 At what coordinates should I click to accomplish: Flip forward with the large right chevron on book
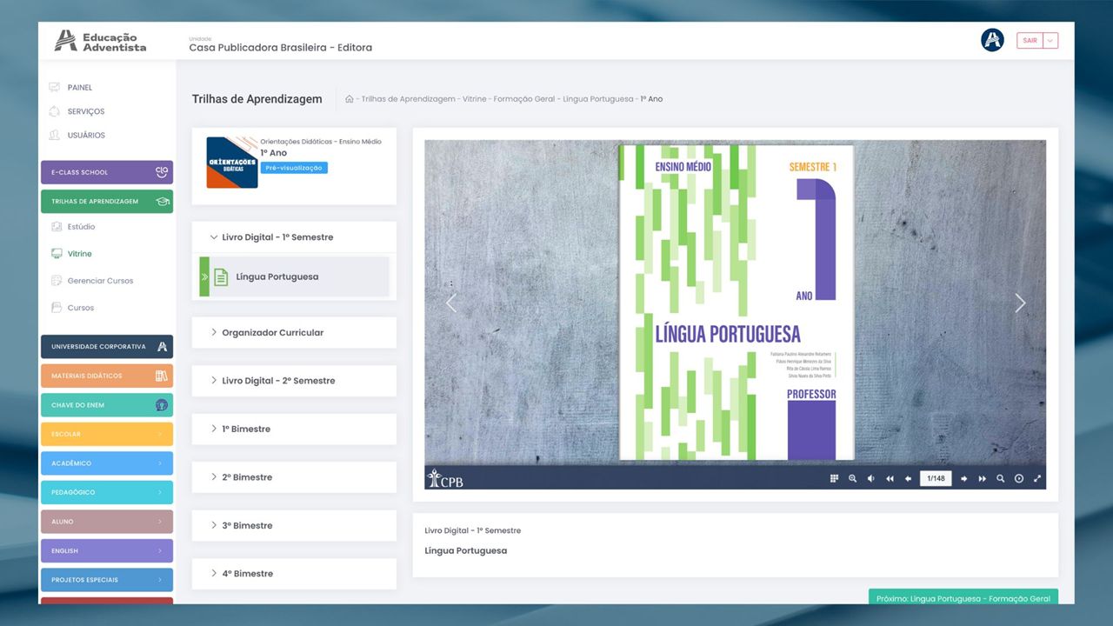tap(1020, 303)
